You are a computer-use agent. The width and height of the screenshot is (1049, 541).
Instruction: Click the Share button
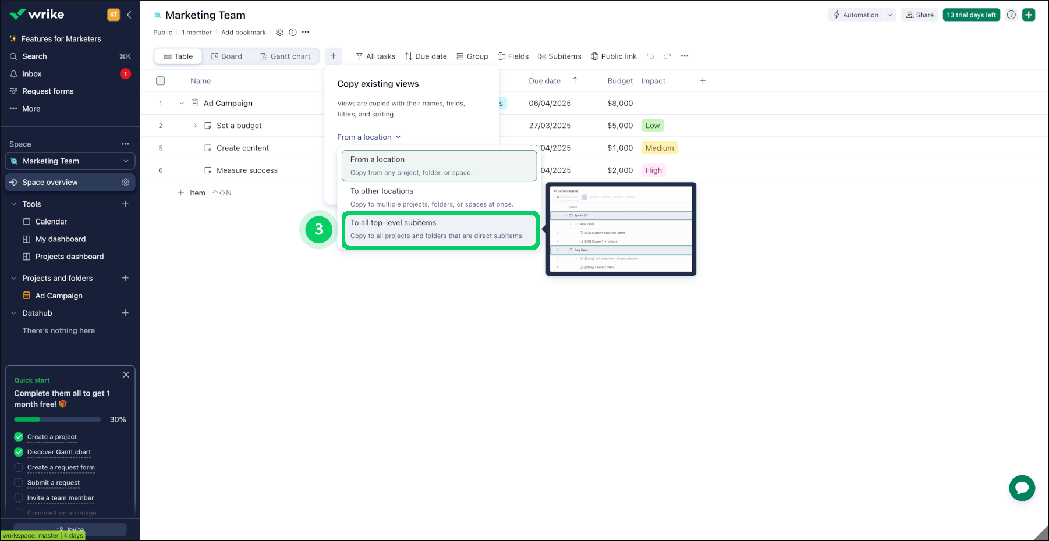[919, 15]
